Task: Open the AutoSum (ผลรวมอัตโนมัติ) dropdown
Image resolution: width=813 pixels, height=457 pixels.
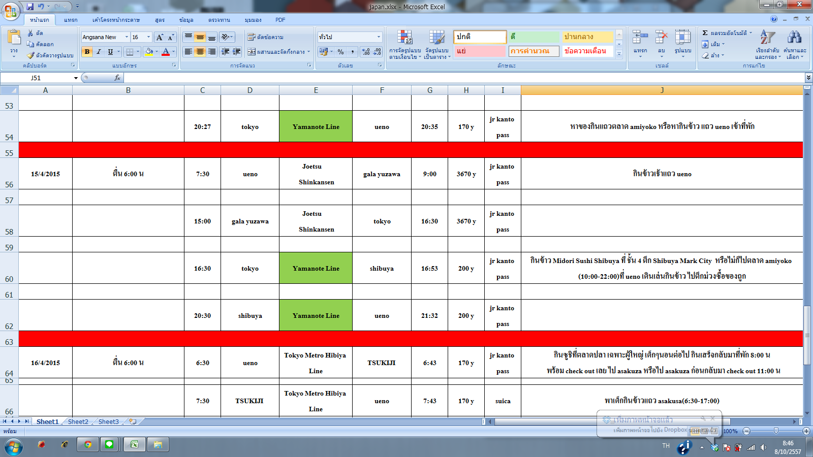Action: (x=751, y=33)
